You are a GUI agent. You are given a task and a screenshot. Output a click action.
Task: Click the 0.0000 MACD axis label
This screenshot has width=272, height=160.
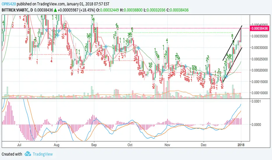coord(256,125)
